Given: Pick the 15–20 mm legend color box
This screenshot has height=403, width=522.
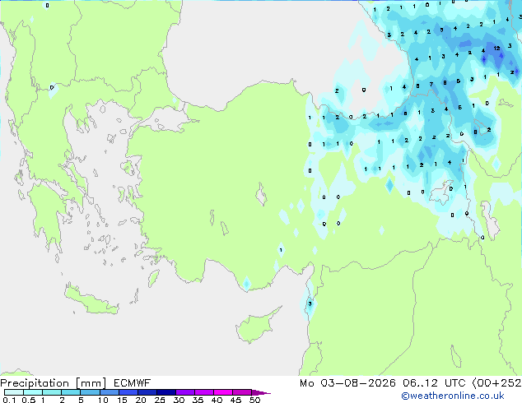Looking at the screenshot, I should click(x=128, y=392).
